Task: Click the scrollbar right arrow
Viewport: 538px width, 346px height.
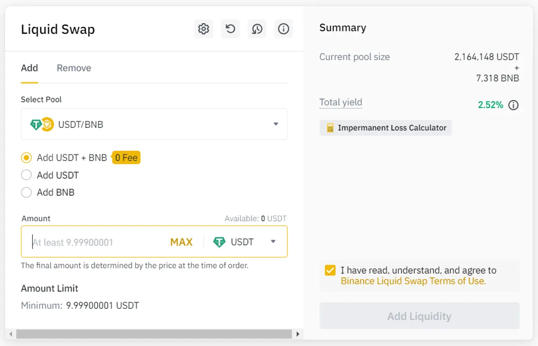Action: 298,334
